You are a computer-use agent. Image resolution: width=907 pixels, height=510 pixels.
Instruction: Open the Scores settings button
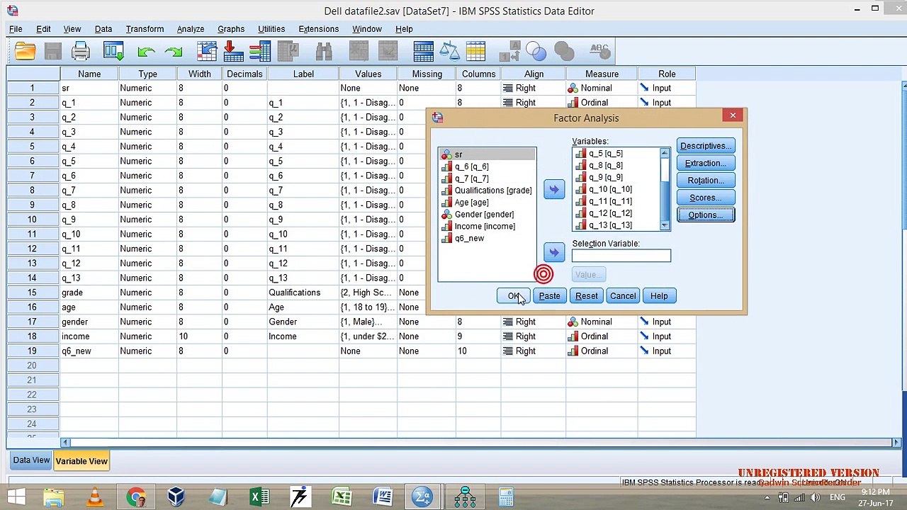pyautogui.click(x=706, y=198)
